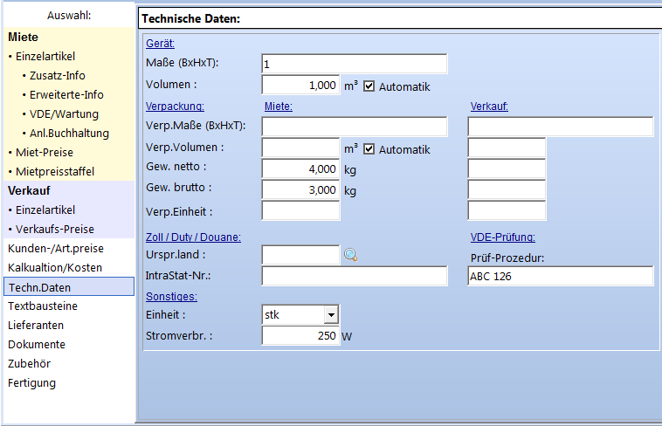This screenshot has height=426, width=662.
Task: Click the Verpackung link
Action: click(175, 106)
